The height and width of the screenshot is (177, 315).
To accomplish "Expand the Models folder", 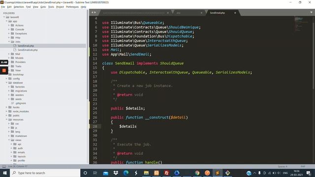I will [9, 58].
